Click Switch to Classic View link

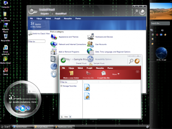click(x=41, y=34)
